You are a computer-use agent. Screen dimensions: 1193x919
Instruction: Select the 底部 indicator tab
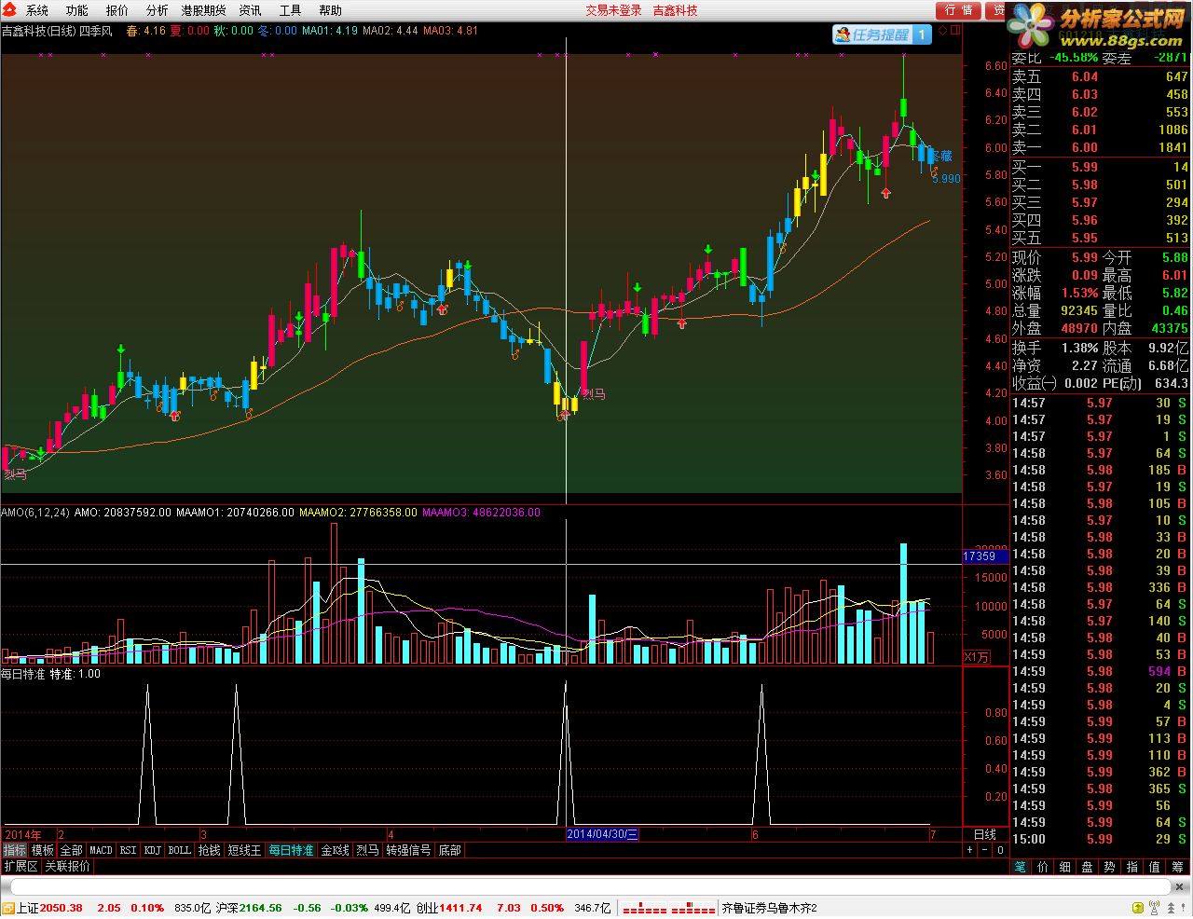coord(450,850)
